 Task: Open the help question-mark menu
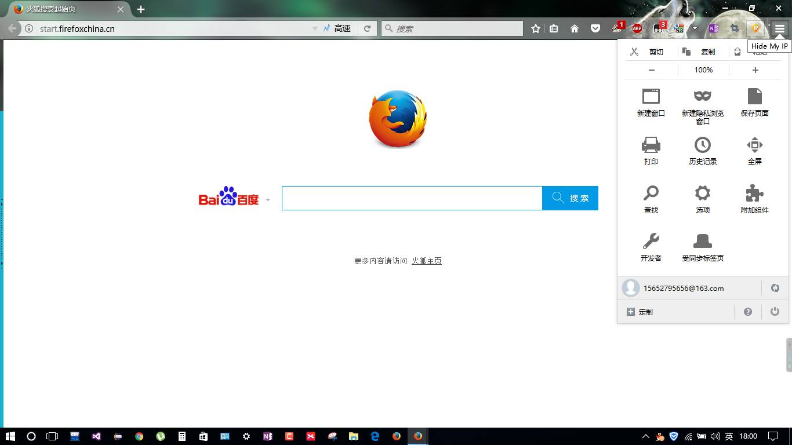(x=748, y=312)
